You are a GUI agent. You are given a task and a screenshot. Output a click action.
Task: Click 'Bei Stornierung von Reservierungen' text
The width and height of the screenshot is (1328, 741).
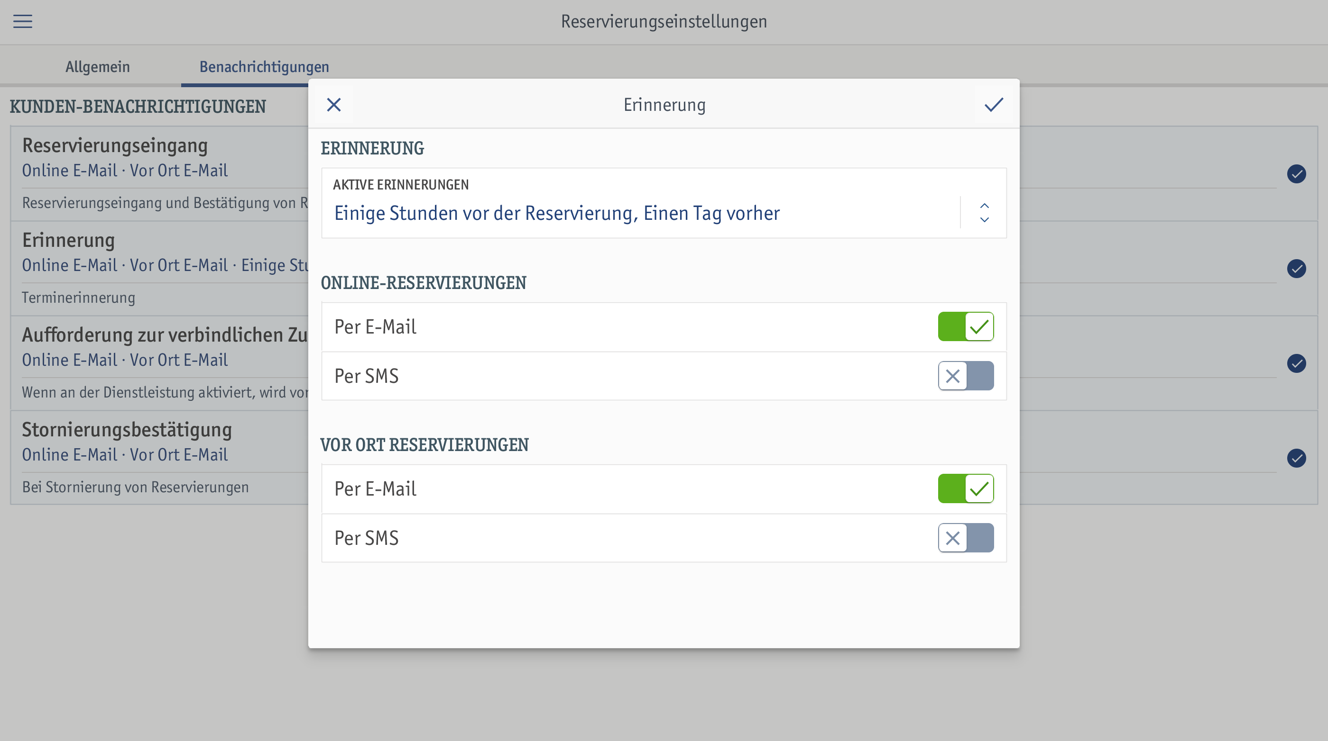pos(135,487)
